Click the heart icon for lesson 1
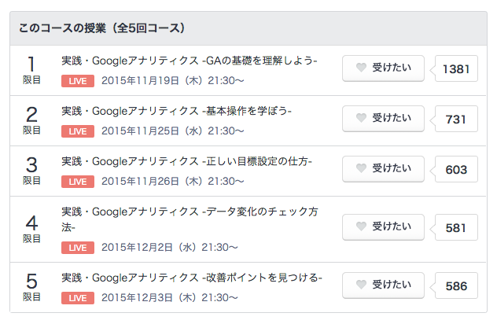This screenshot has width=497, height=324. [x=361, y=68]
